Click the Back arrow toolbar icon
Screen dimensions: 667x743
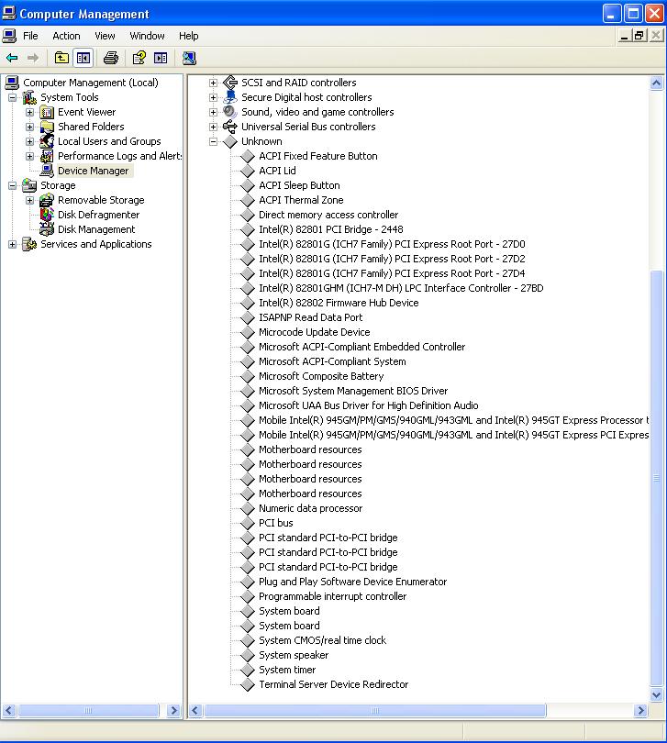12,58
